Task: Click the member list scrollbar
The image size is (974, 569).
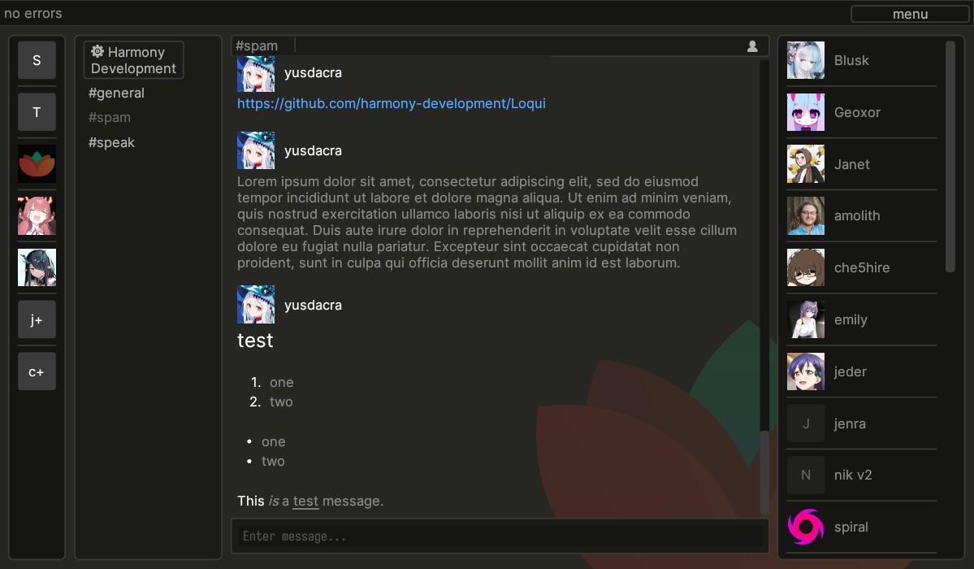Action: [x=950, y=157]
